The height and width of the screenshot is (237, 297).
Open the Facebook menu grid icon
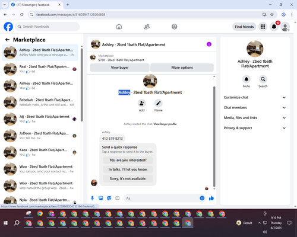(263, 27)
